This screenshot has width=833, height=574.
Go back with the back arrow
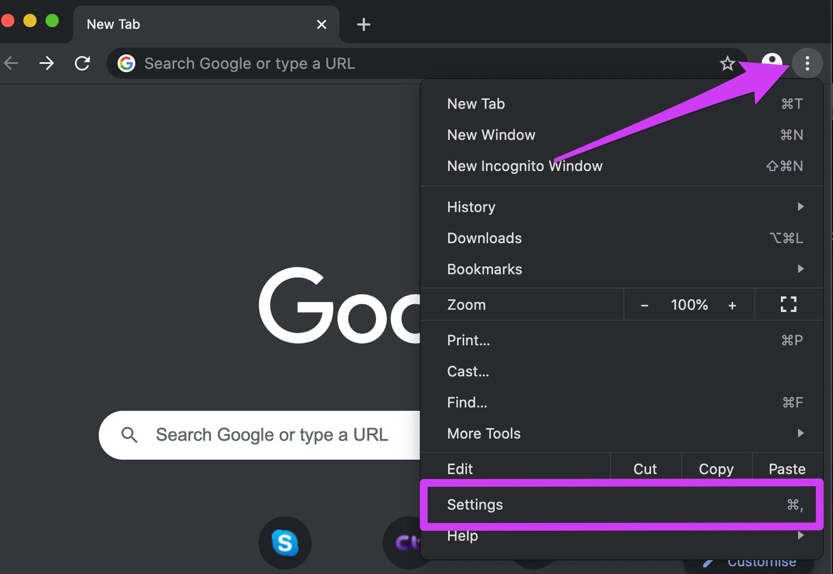(11, 63)
